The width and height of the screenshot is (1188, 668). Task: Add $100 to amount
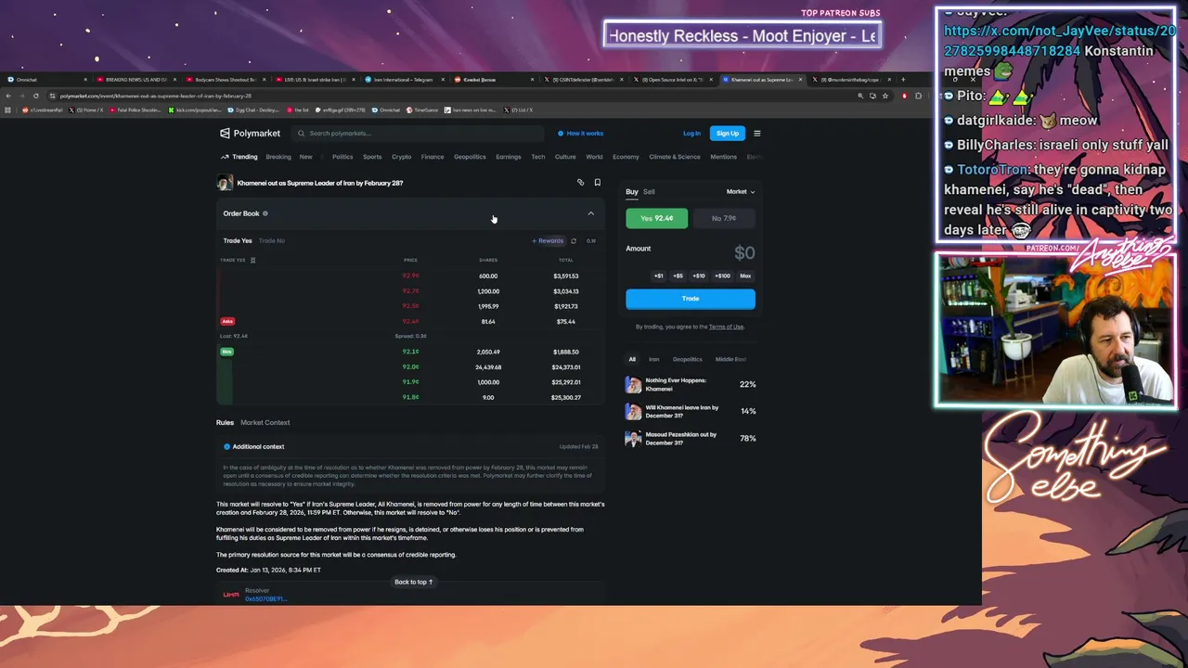pos(722,276)
